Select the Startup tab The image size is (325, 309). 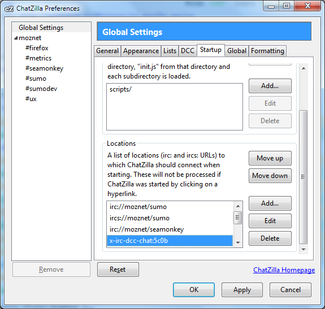click(211, 50)
